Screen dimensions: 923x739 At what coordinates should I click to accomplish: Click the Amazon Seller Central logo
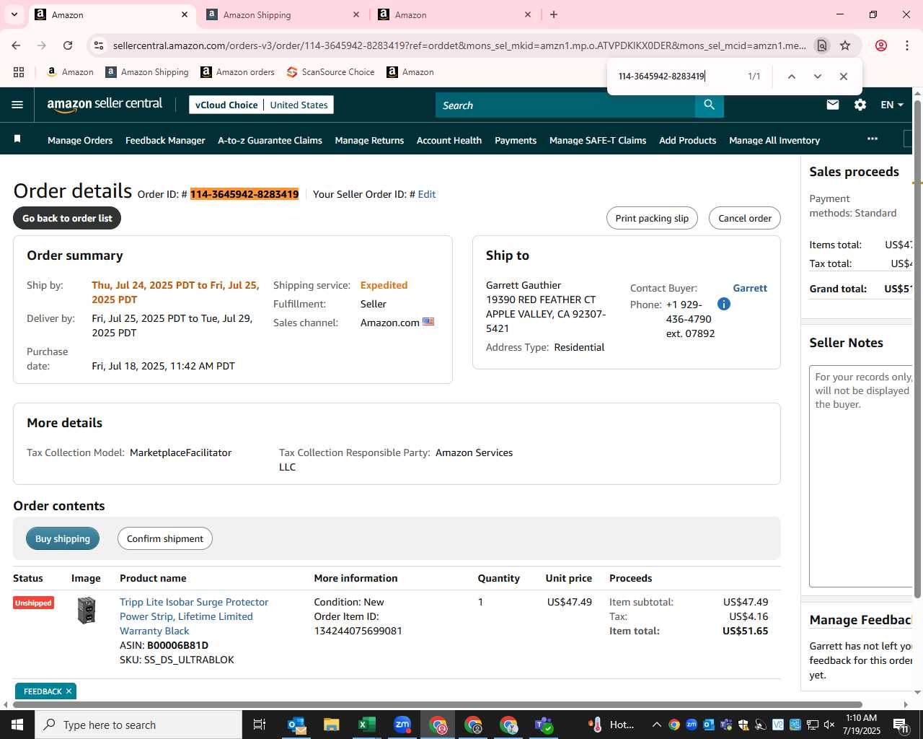tap(105, 105)
